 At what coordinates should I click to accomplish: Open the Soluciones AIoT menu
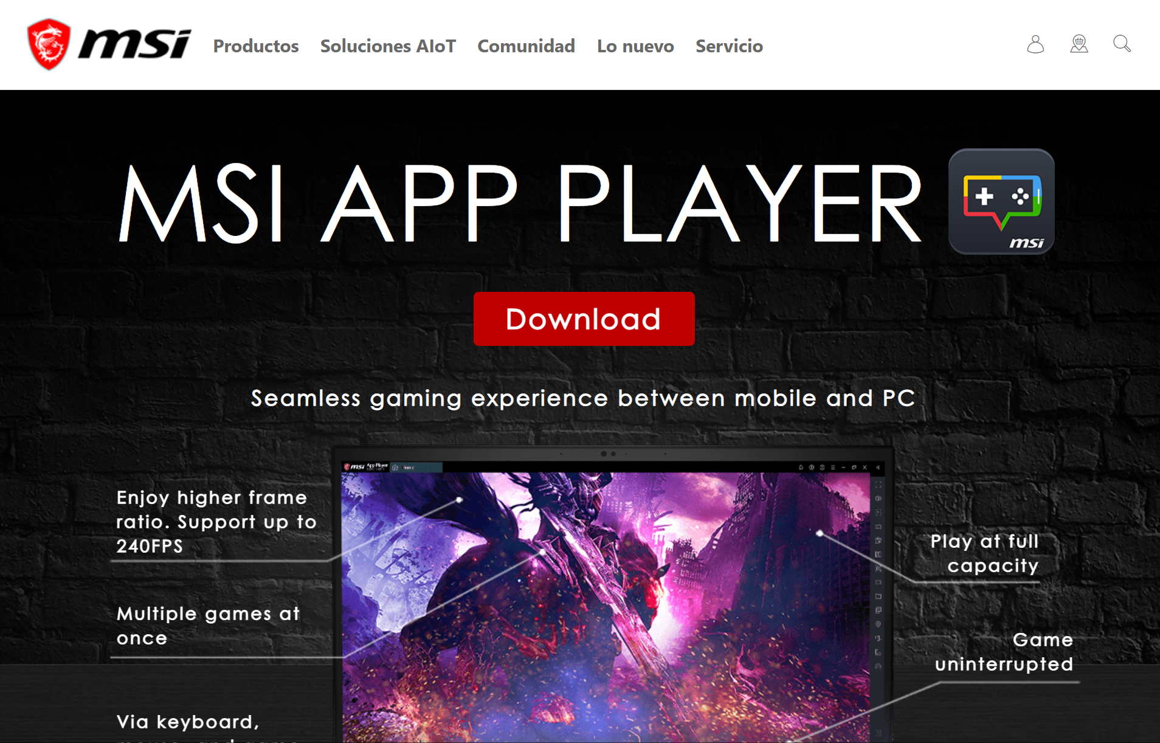(388, 46)
